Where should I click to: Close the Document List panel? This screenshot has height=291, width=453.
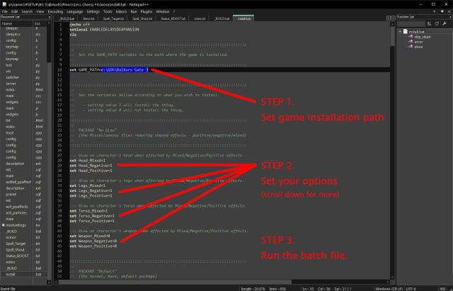pyautogui.click(x=50, y=17)
